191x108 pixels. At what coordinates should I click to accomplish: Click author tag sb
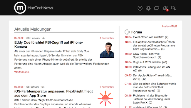pyautogui.click(x=43, y=38)
